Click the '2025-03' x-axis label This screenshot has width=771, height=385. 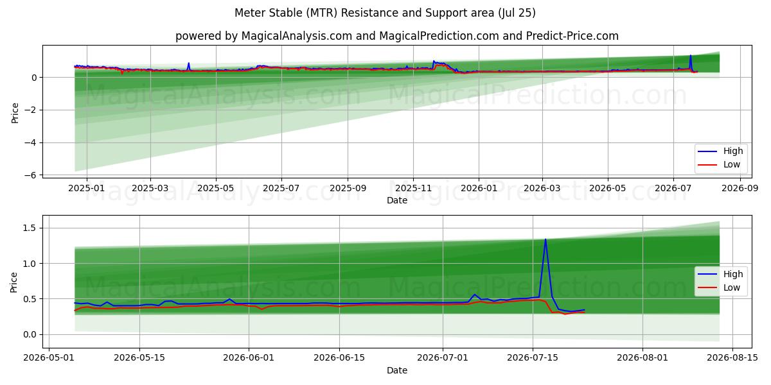tap(150, 188)
